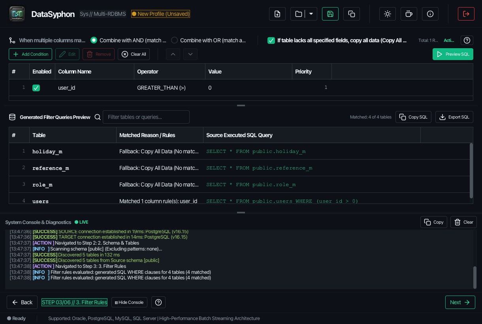Proceed to the Next step
Screen dimensions: 482x324
click(x=460, y=302)
